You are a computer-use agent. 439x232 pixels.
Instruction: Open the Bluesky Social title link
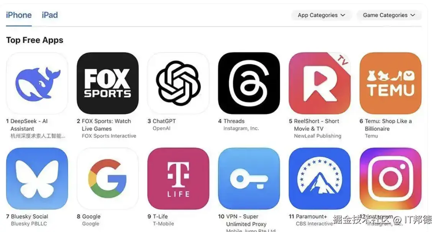click(x=29, y=216)
